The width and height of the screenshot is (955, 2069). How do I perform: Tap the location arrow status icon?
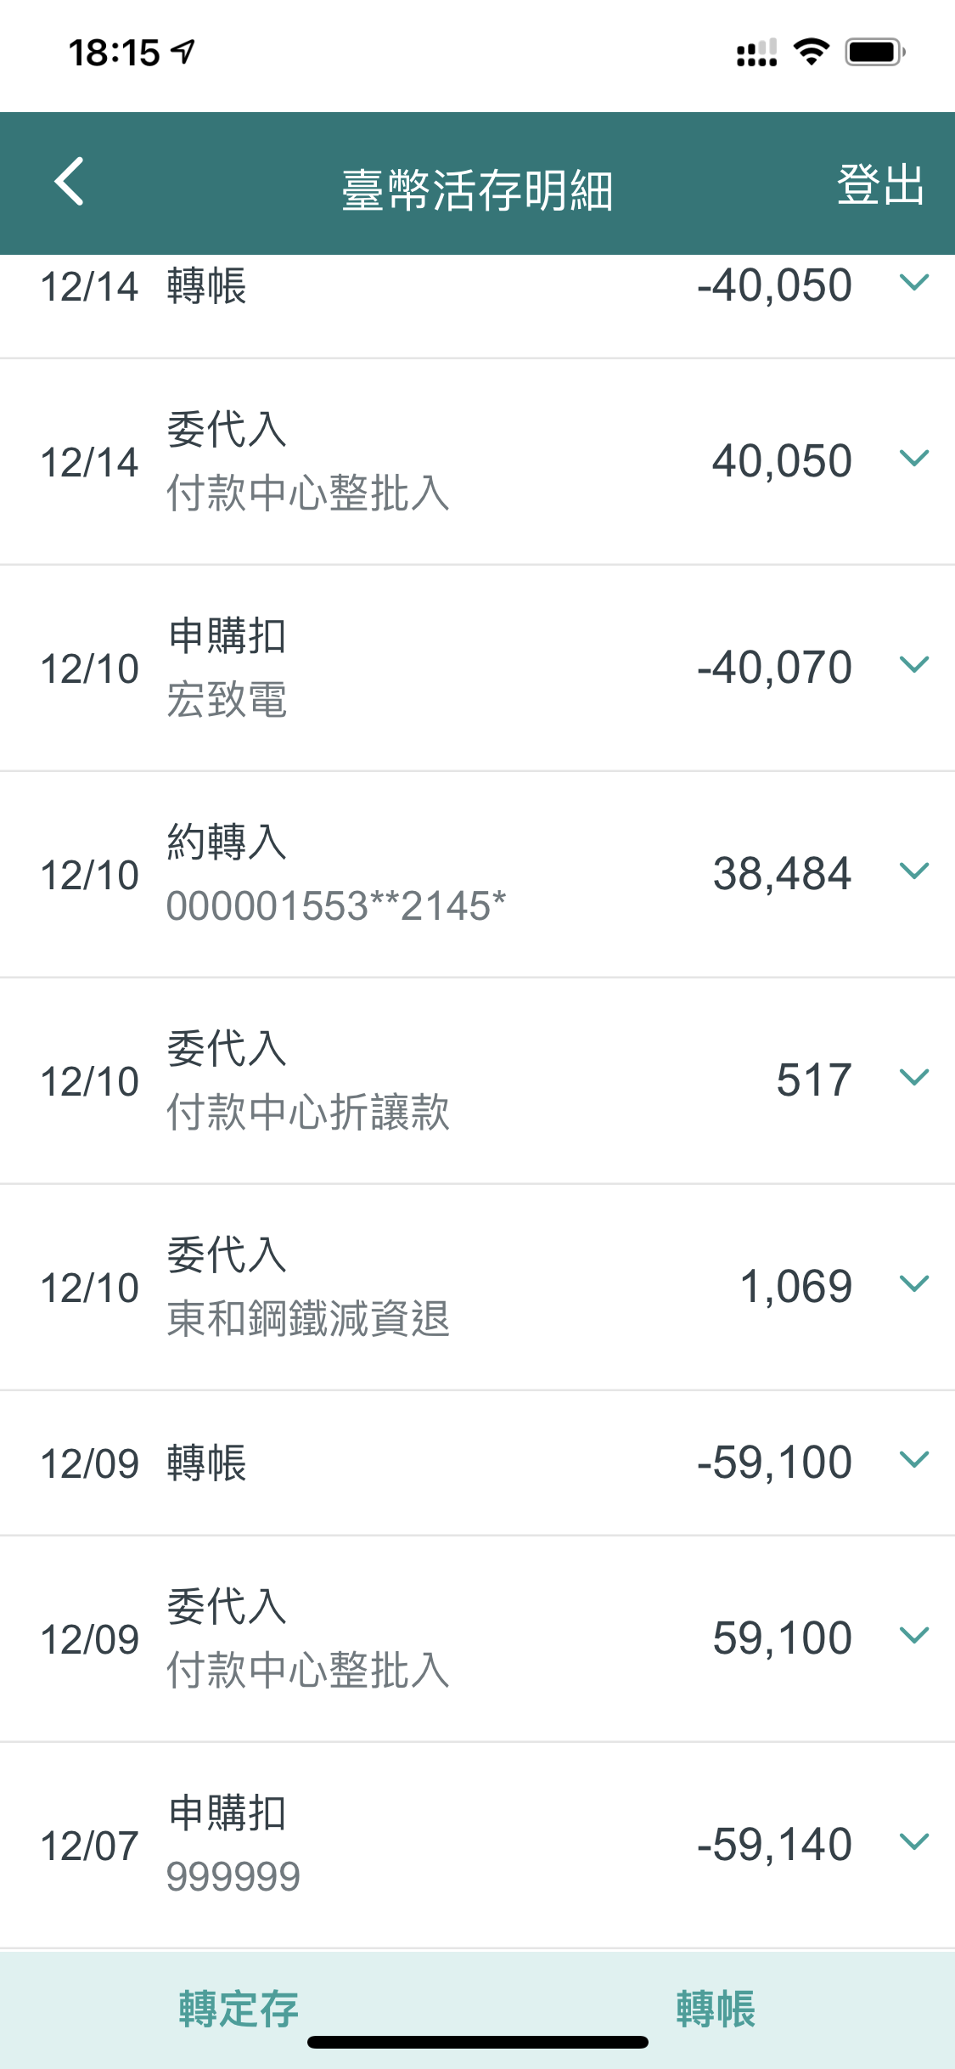(183, 52)
